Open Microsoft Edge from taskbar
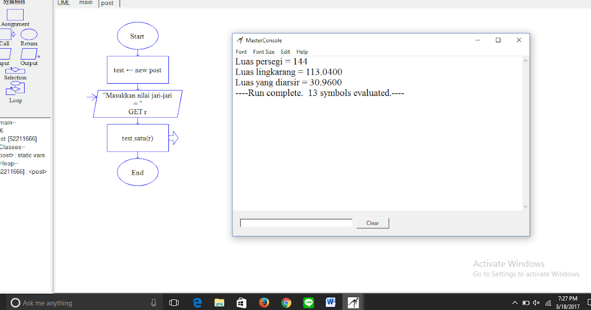Screen dimensions: 591x310 click(x=197, y=303)
